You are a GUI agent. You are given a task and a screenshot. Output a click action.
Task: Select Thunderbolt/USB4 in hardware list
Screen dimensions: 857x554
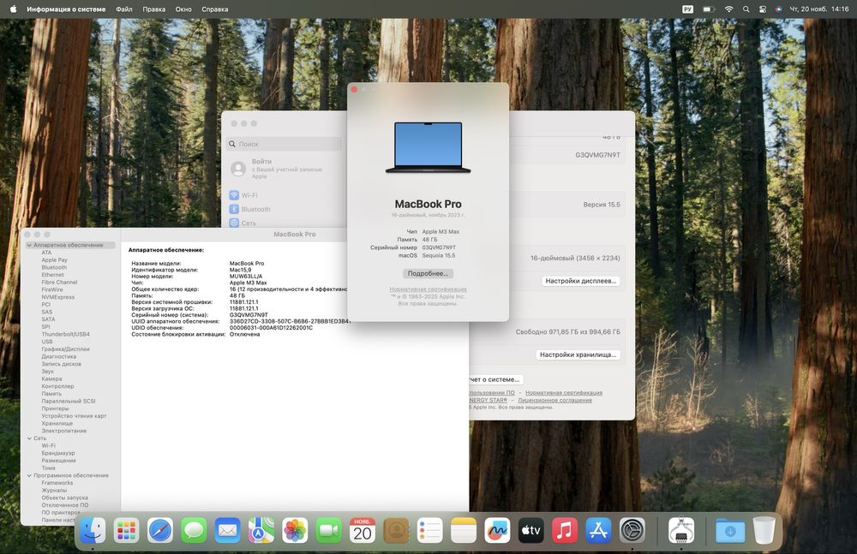66,334
